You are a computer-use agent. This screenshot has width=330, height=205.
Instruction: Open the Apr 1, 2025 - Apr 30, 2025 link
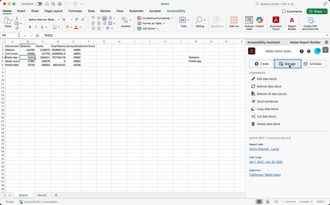[266, 162]
